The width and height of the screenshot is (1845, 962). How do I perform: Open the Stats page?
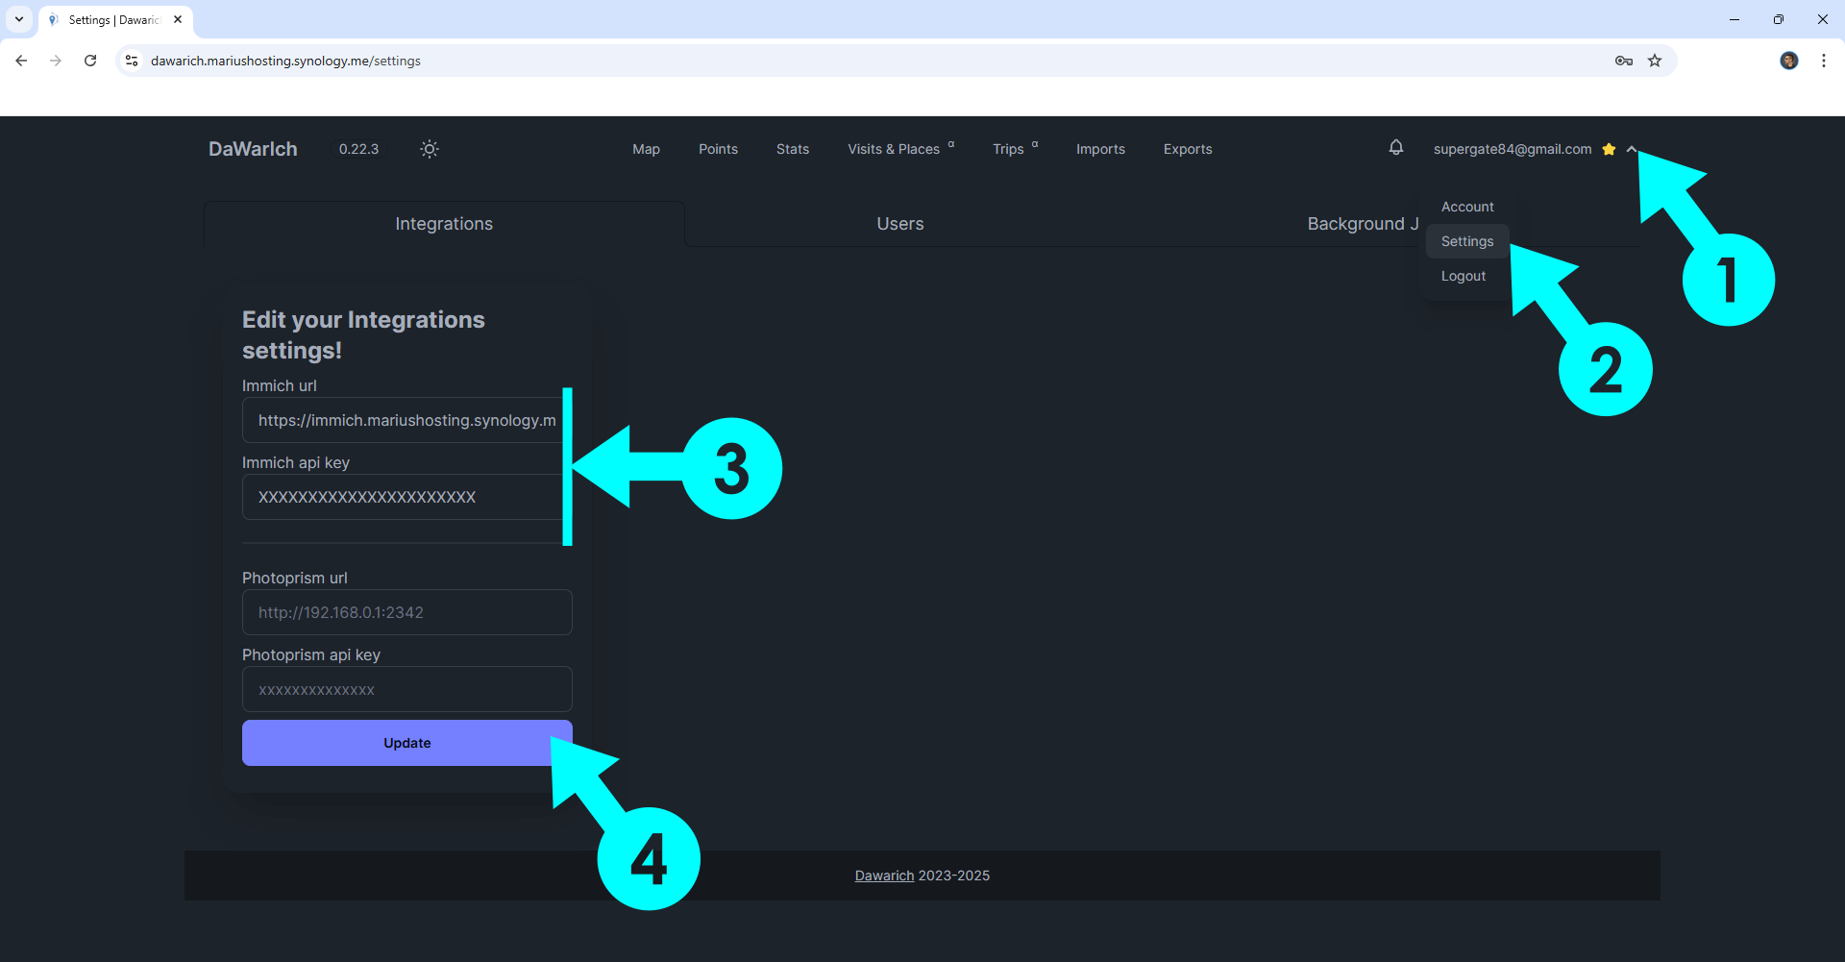click(x=793, y=149)
